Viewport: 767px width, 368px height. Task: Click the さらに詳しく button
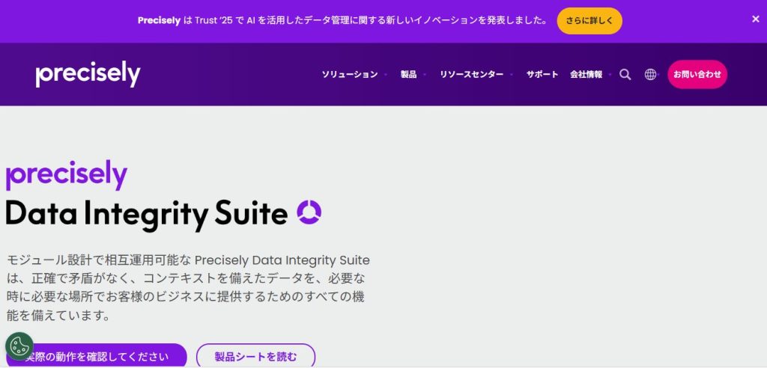pos(589,20)
